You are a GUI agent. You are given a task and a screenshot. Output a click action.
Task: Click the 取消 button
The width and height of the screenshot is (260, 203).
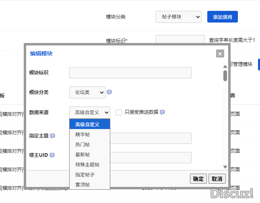coord(217,179)
